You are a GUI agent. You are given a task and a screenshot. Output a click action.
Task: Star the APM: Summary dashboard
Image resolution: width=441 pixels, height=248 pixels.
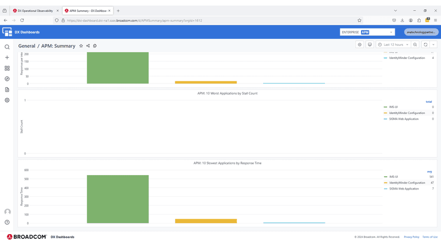pyautogui.click(x=81, y=46)
